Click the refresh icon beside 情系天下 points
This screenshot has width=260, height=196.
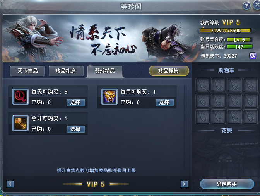tap(253, 56)
